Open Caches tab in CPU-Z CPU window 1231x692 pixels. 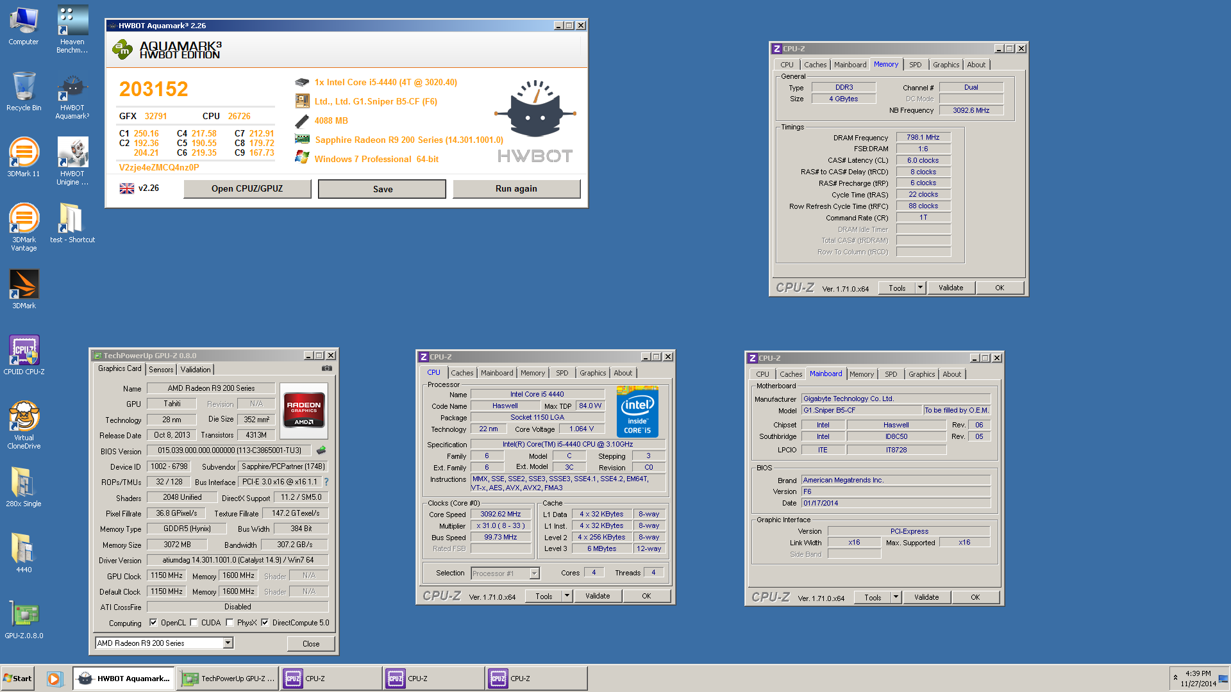pyautogui.click(x=462, y=373)
